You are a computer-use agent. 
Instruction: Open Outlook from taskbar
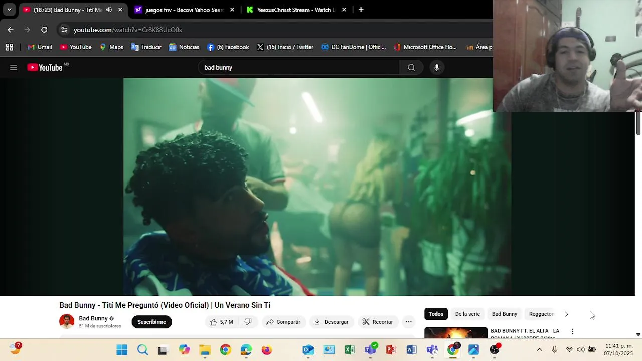(308, 350)
